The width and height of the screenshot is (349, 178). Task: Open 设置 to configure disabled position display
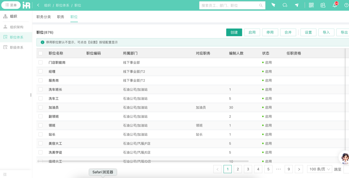coord(308,32)
